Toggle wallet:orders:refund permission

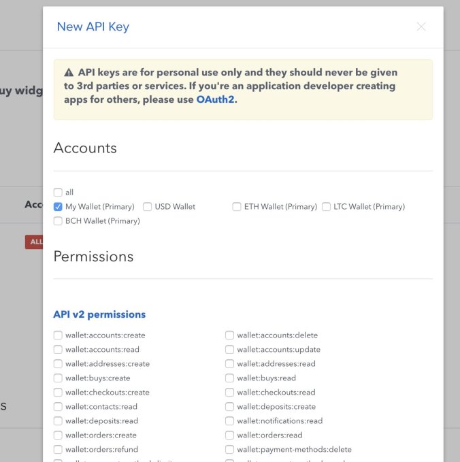coord(58,450)
